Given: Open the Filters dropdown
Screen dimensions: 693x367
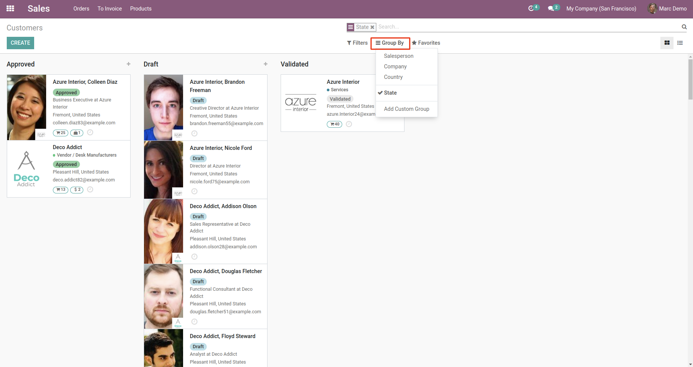Looking at the screenshot, I should 357,43.
